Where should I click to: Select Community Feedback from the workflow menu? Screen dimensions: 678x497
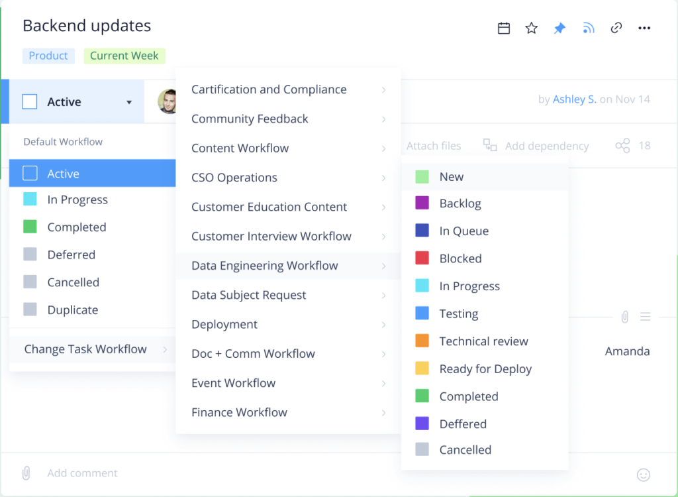[250, 119]
